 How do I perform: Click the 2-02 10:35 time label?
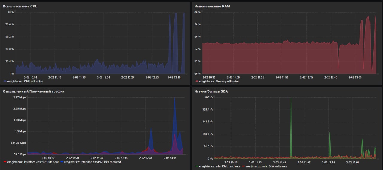point(209,77)
